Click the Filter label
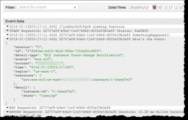The height and width of the screenshot is (120, 188). (11, 8)
